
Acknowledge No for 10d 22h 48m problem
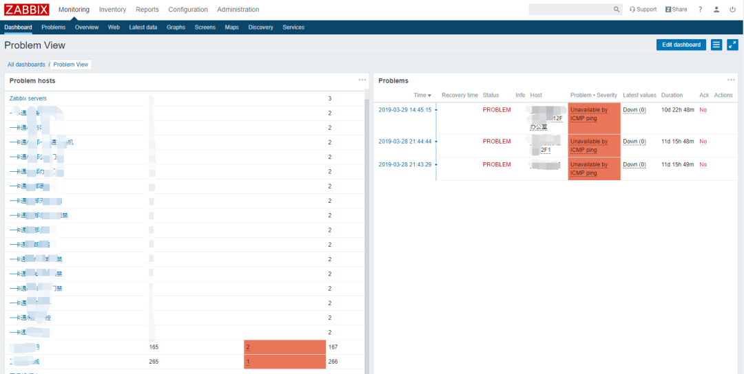[x=703, y=110]
